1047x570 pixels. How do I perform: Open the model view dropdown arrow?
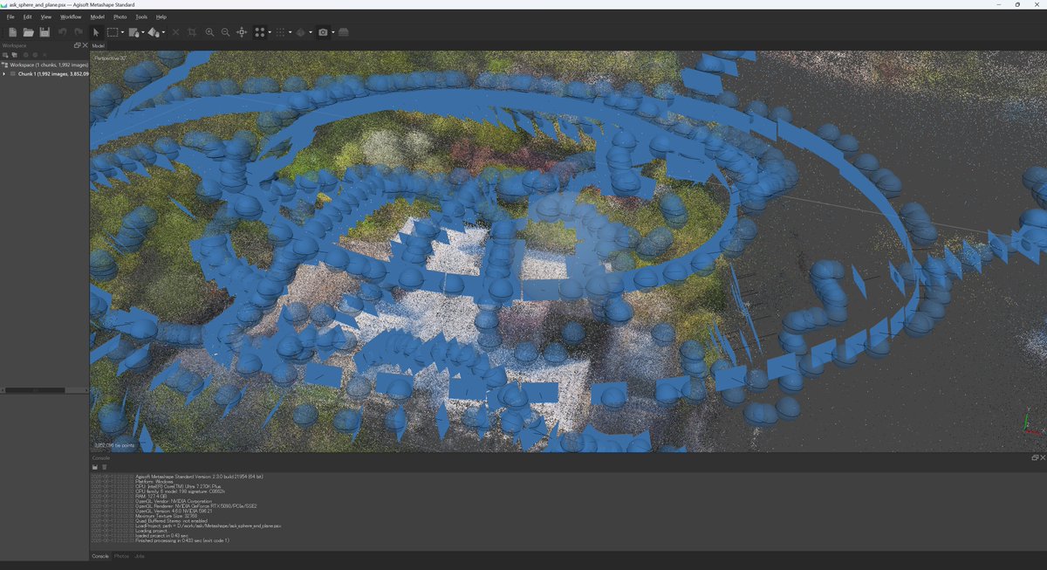[311, 33]
